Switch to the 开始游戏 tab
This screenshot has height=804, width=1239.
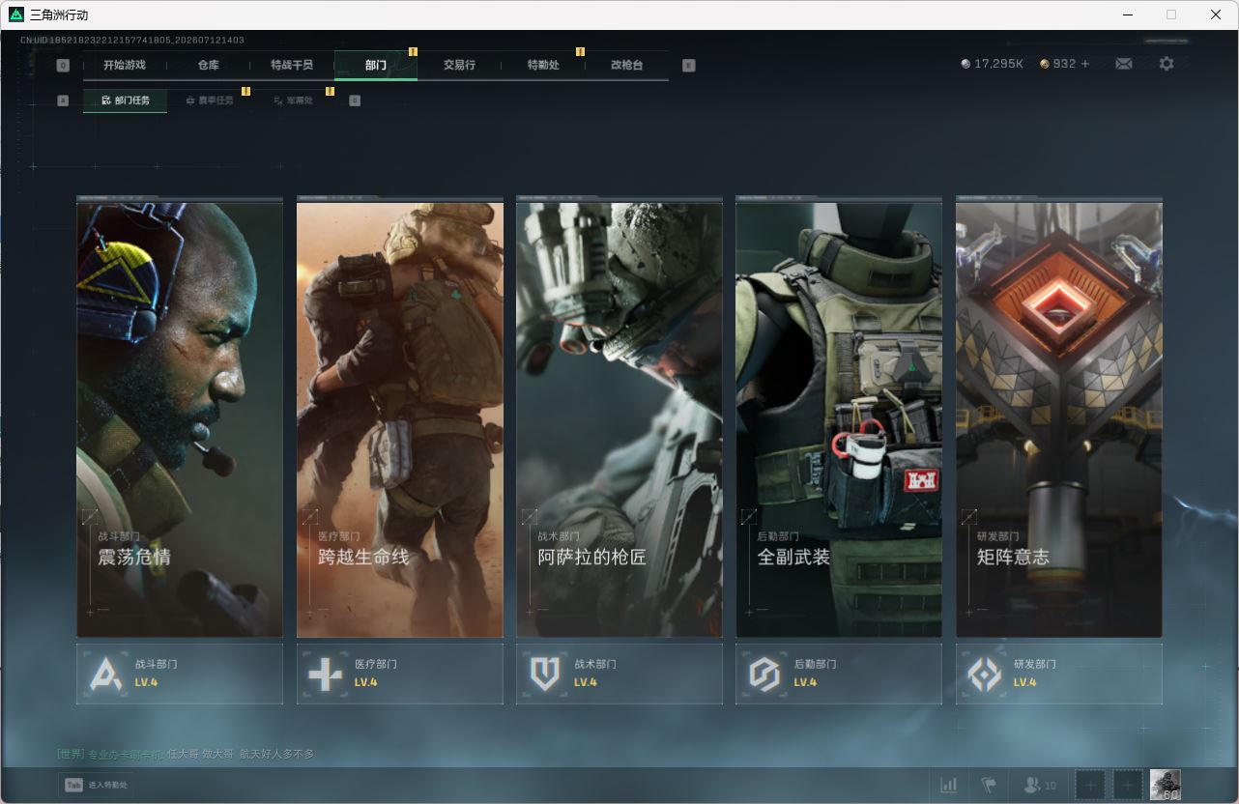(125, 65)
